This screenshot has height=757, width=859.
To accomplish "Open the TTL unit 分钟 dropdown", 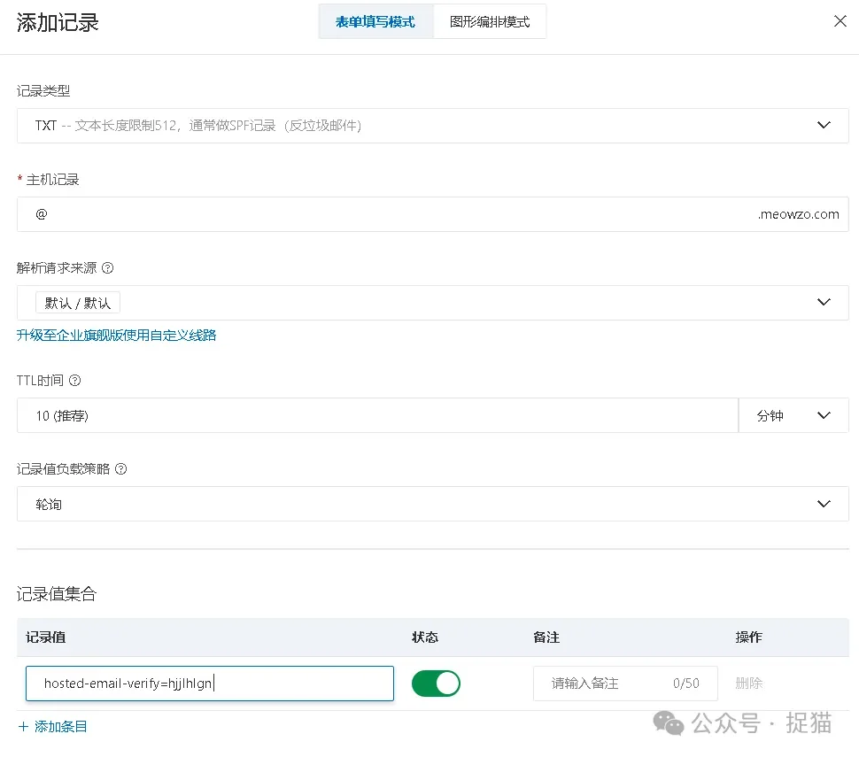I will click(793, 414).
